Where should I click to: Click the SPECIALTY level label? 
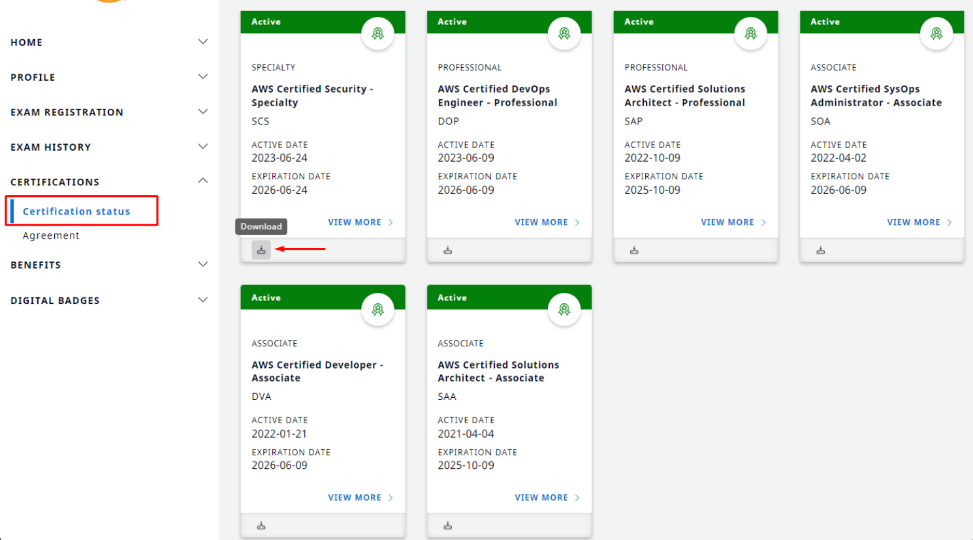tap(274, 68)
